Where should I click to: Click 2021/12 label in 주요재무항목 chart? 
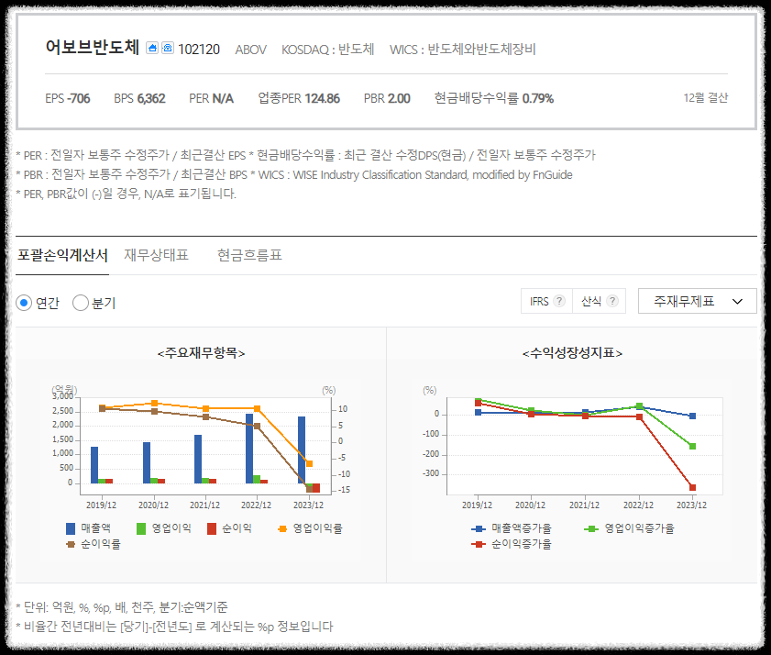pos(205,505)
